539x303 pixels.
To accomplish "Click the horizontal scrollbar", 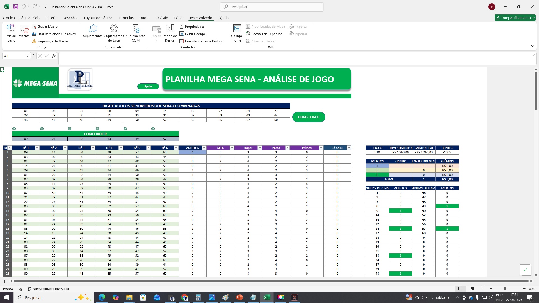I will 271,281.
